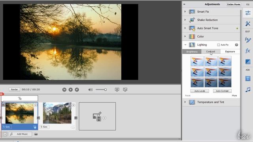The image size is (253, 142).
Task: Click the Add Music button
Action: (x=20, y=134)
